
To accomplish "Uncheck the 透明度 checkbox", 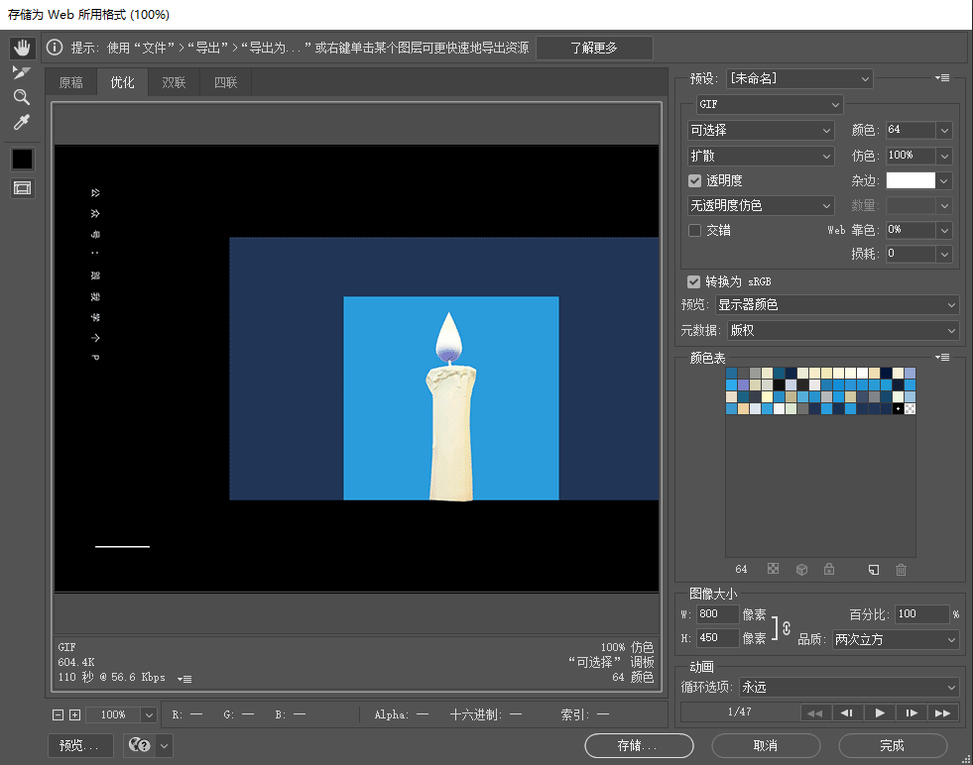I will 695,180.
